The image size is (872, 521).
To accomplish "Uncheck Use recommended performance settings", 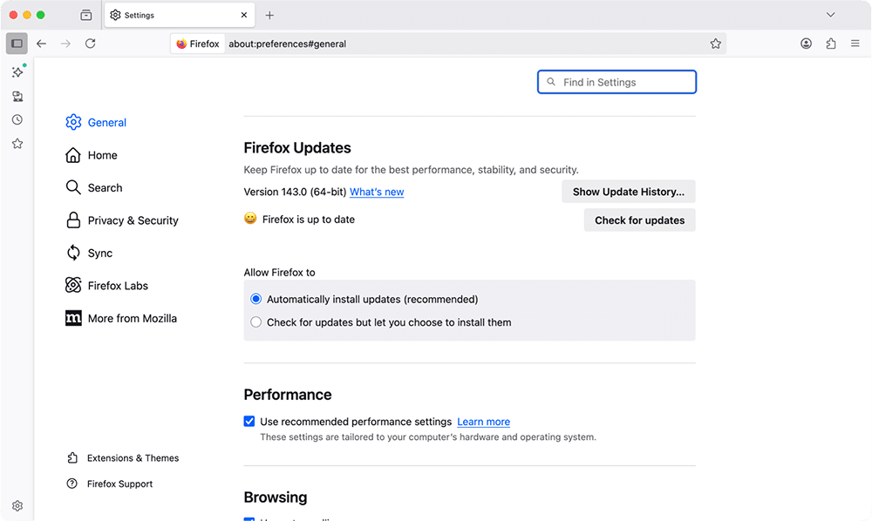I will coord(249,422).
